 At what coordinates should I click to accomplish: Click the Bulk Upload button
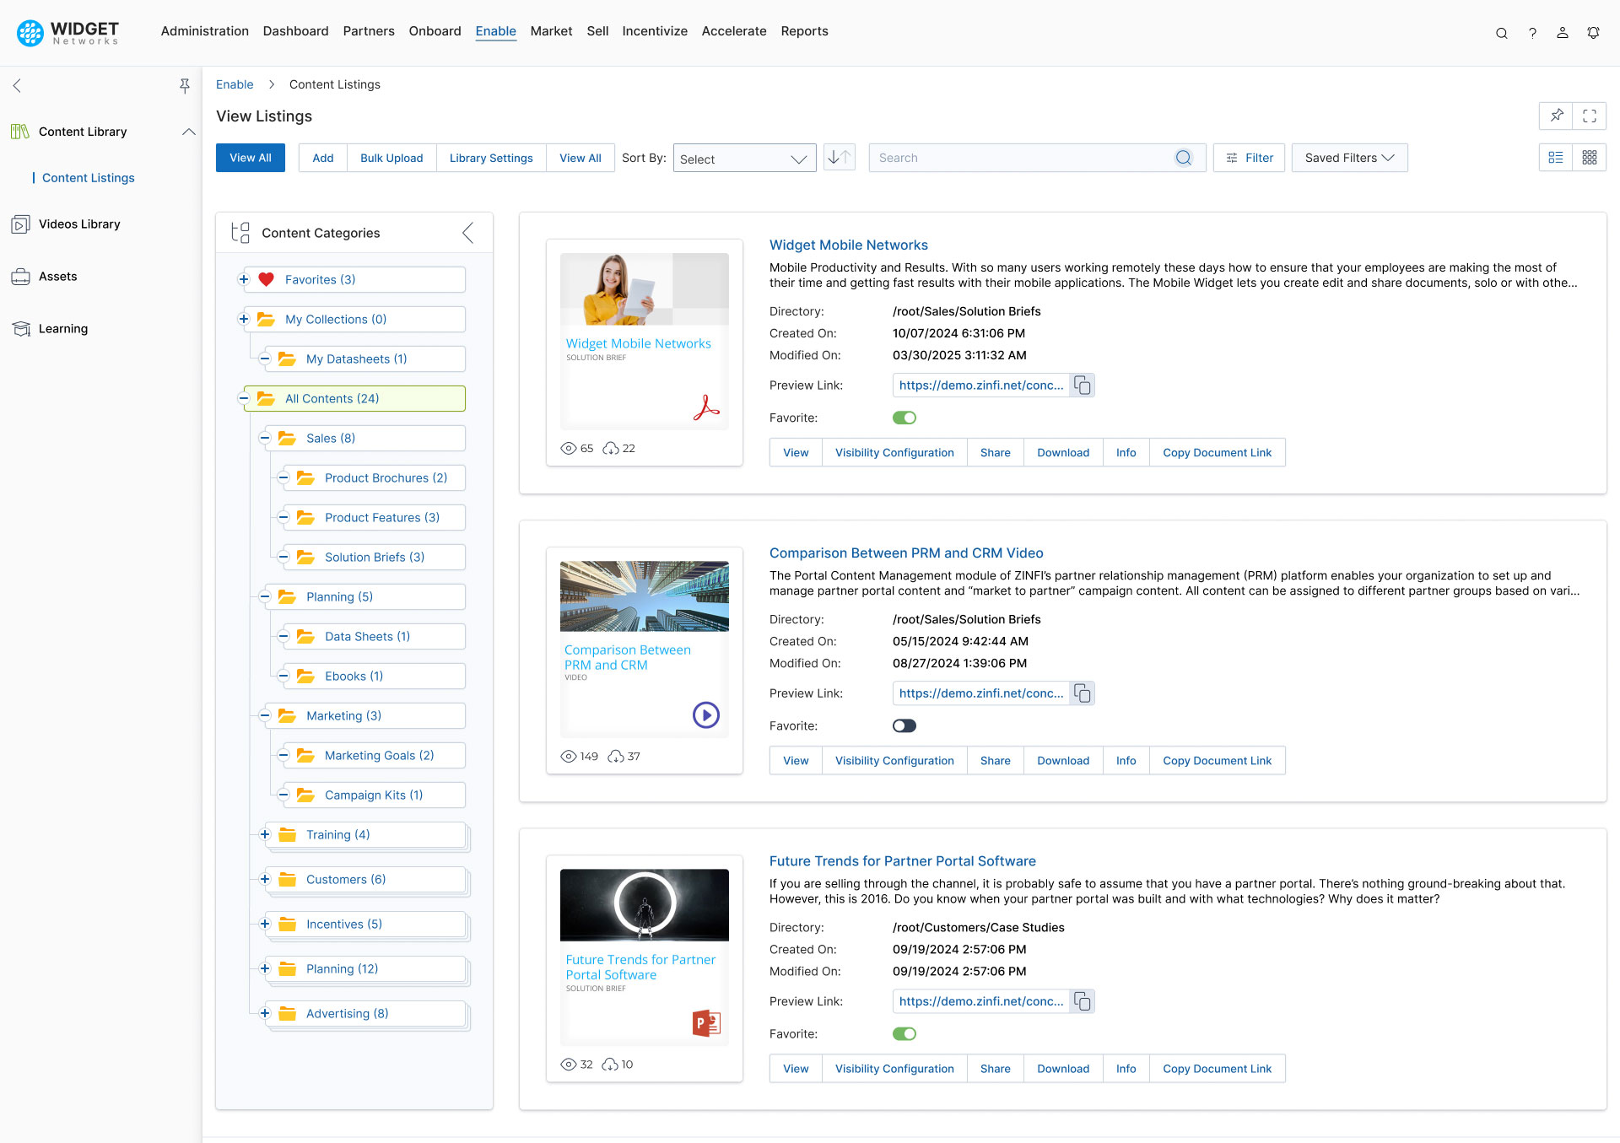coord(391,158)
